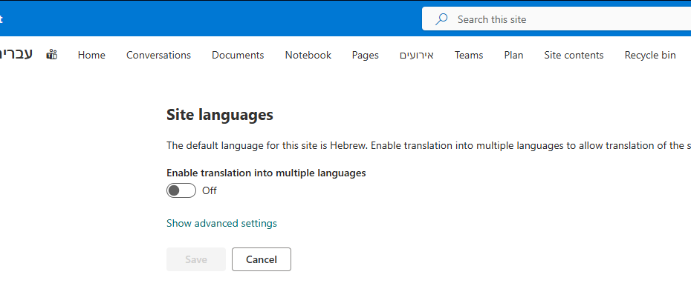Open Plan navigation item
The height and width of the screenshot is (286, 691).
point(514,55)
